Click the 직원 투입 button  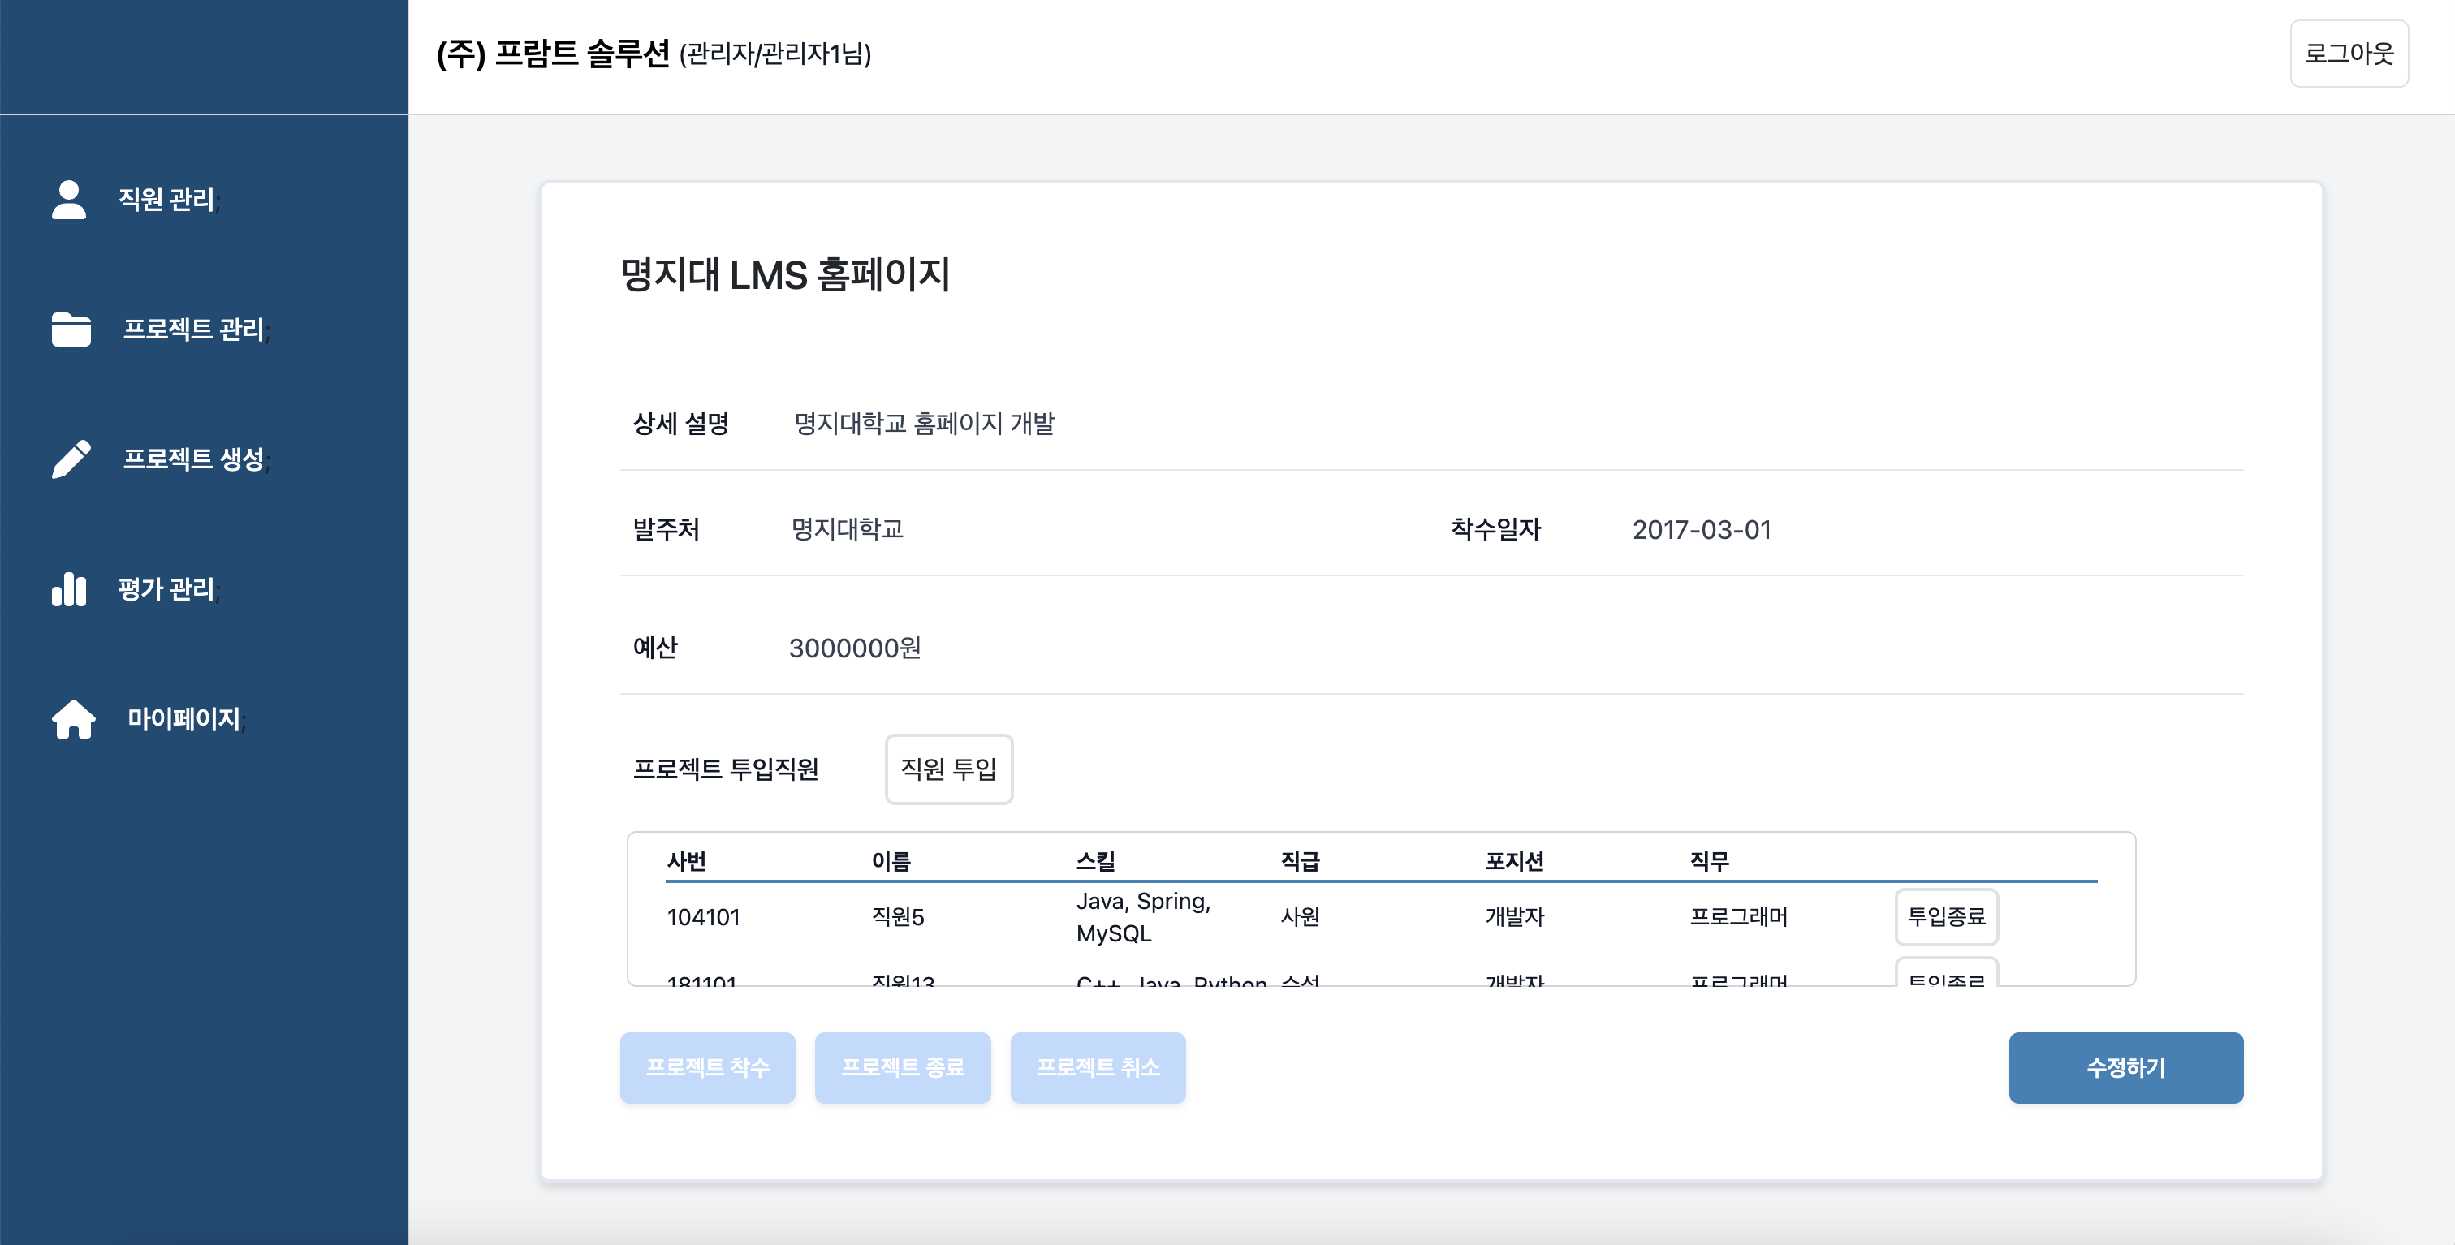point(948,769)
